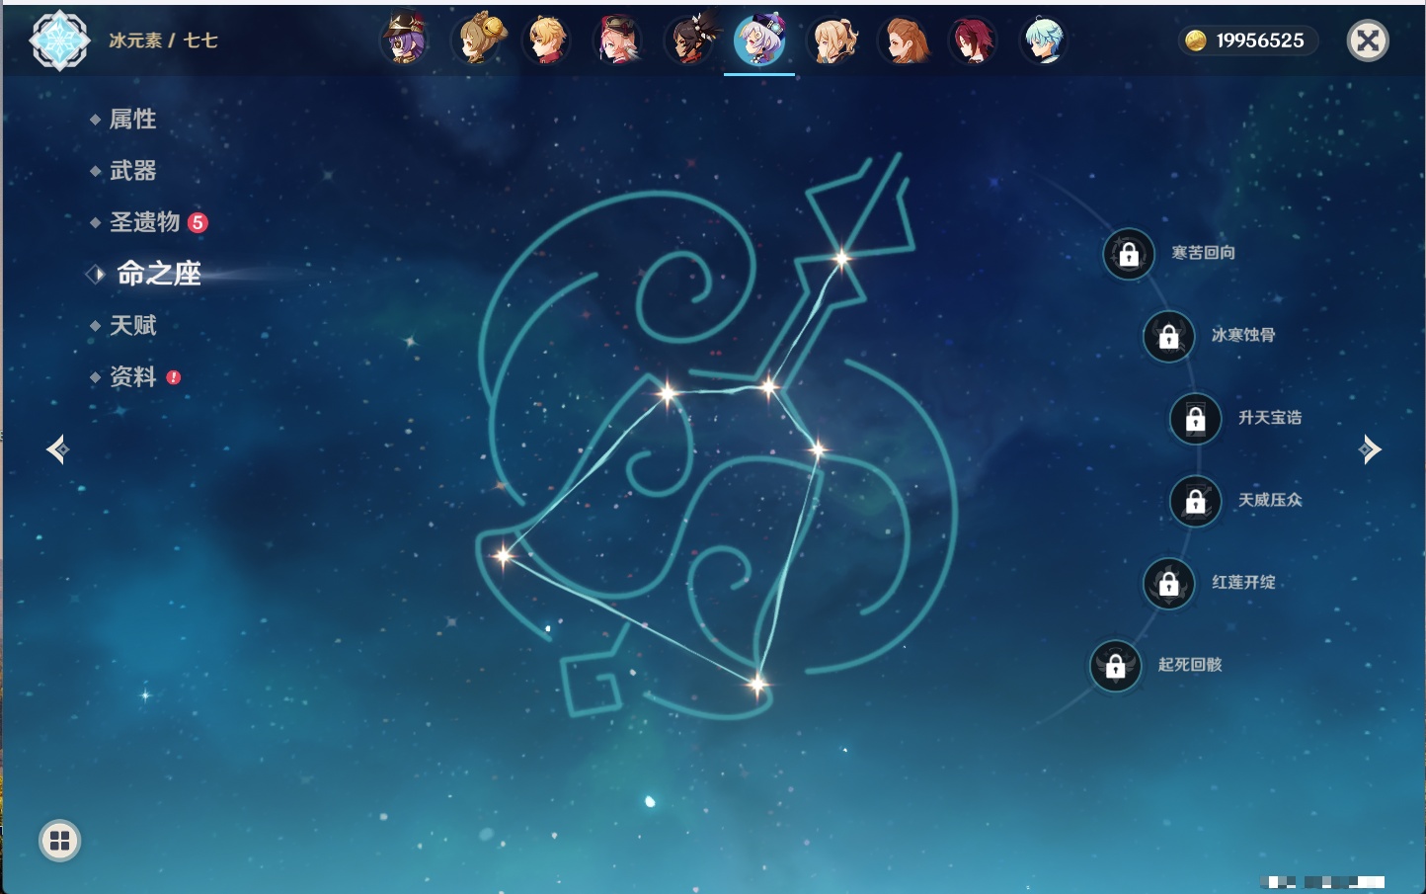Select the dark-skinned character with spiky ponytails
Screen dimensions: 1426x894
pyautogui.click(x=691, y=41)
